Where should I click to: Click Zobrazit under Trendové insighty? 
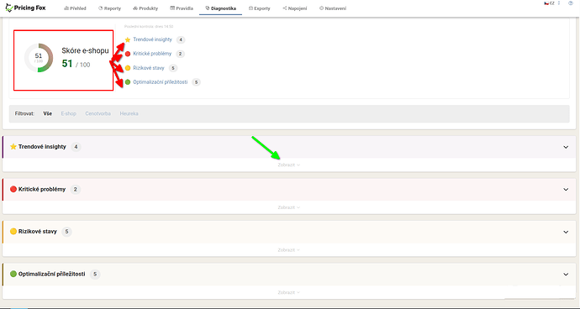pyautogui.click(x=288, y=165)
